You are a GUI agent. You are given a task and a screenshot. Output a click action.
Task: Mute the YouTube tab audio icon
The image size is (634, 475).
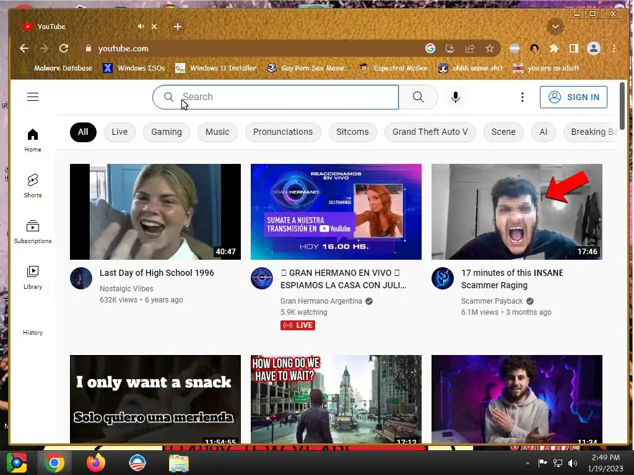click(x=141, y=27)
